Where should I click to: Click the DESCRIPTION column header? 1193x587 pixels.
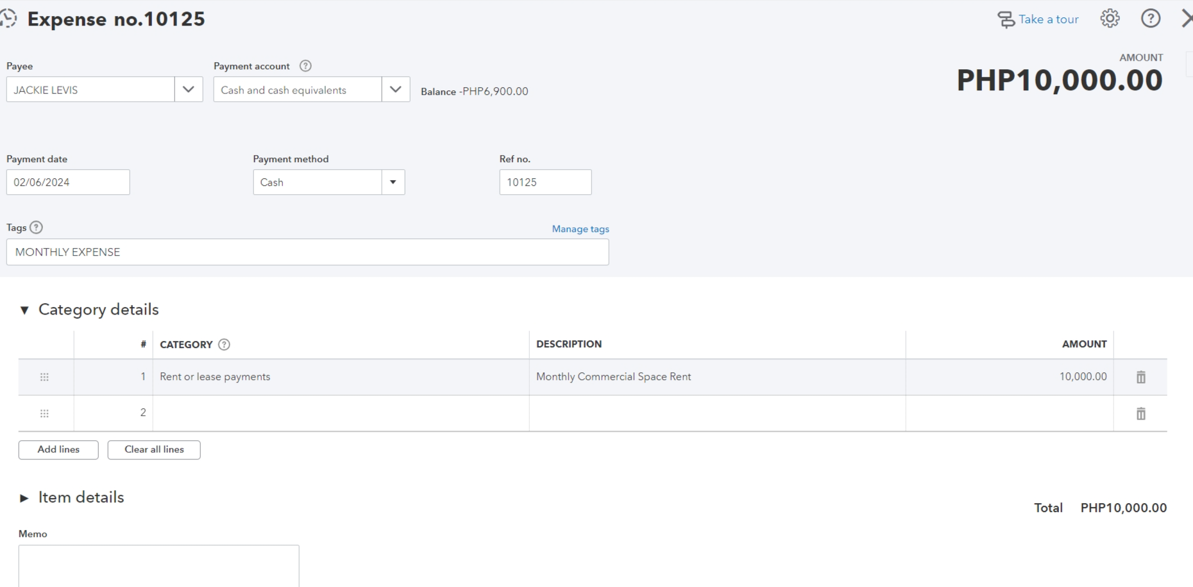click(569, 345)
